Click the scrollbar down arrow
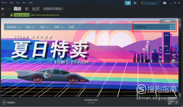 180,95
